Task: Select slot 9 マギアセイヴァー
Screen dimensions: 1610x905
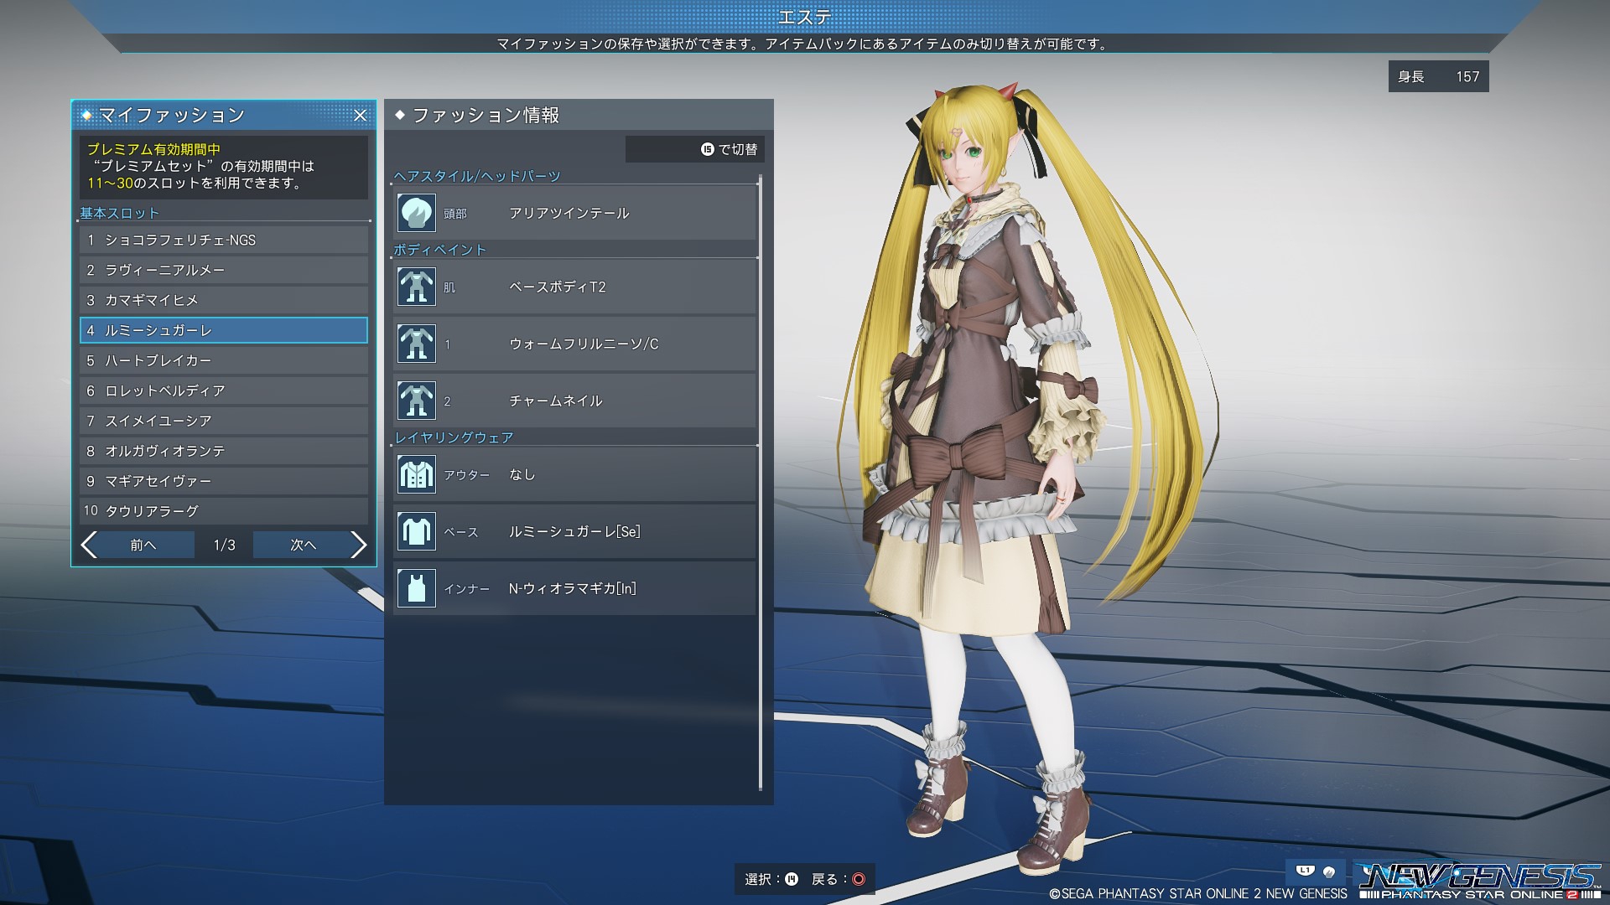Action: [x=224, y=481]
